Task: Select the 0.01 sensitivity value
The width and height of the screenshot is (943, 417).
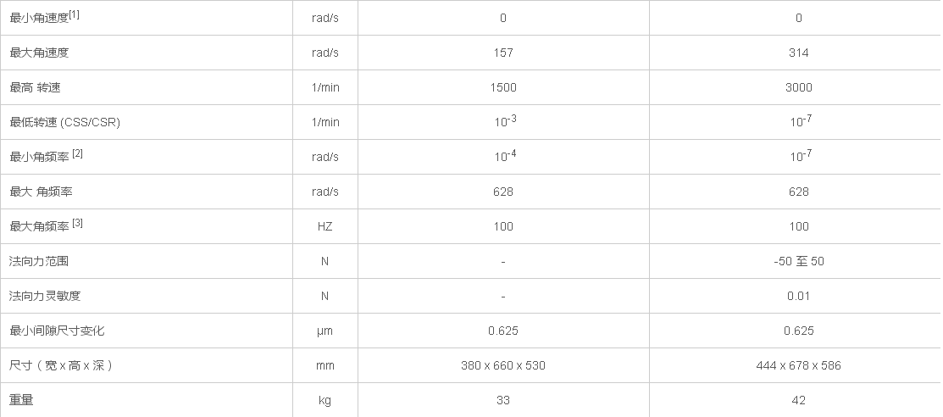Action: coord(798,296)
